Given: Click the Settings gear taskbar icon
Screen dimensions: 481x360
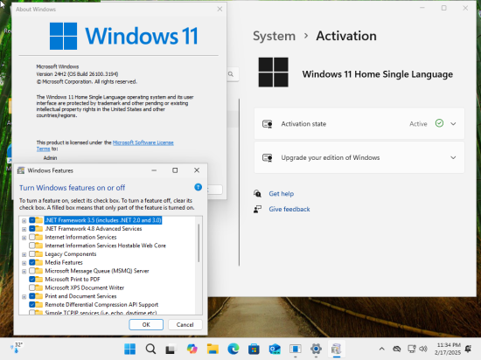Looking at the screenshot, I should click(316, 349).
